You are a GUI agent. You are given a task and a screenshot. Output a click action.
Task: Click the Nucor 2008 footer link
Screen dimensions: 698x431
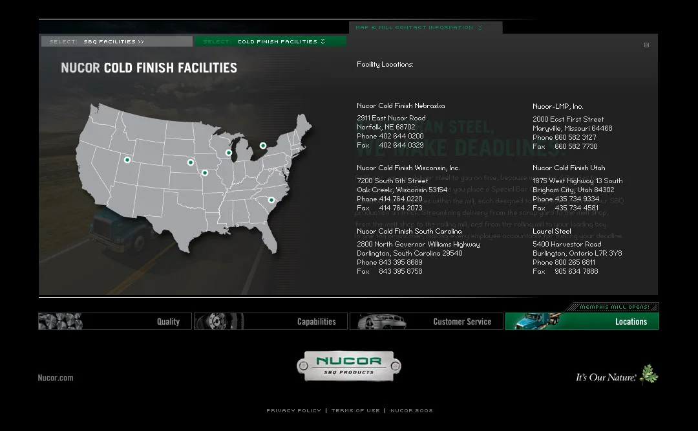coord(412,410)
